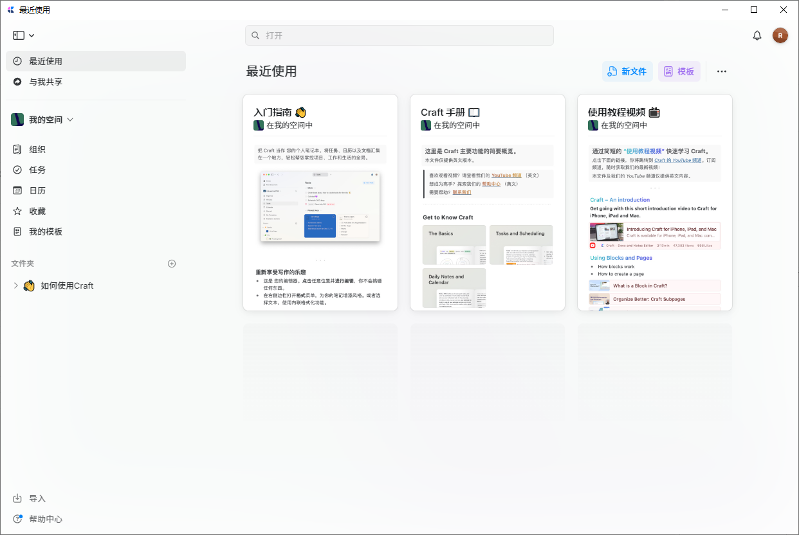Open the three-dot more options menu
This screenshot has height=535, width=799.
click(x=722, y=71)
